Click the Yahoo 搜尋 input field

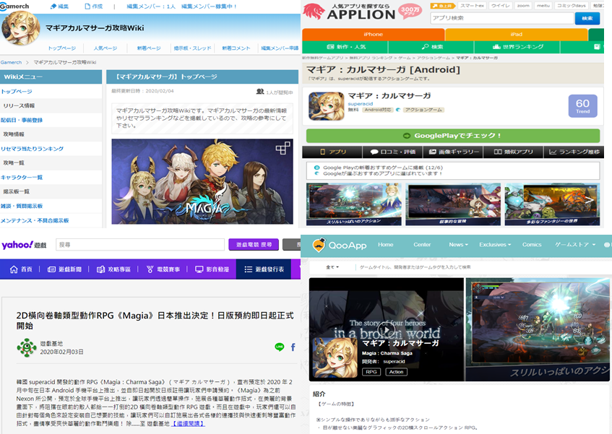[140, 245]
